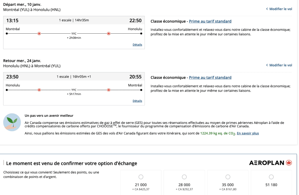
Task: Click the YYC layover label on departure flight
Action: (x=74, y=34)
